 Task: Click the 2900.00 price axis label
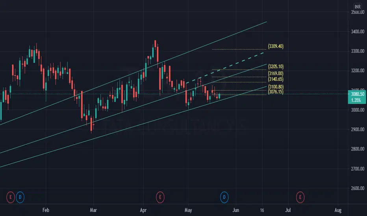pos(358,129)
